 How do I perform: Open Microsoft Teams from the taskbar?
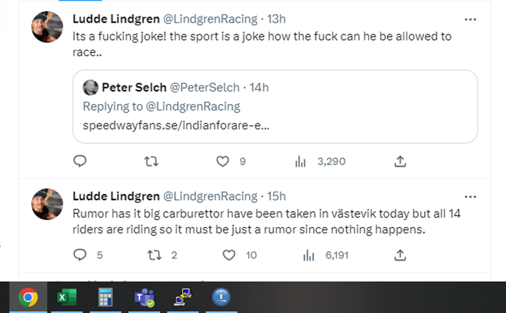tap(144, 297)
